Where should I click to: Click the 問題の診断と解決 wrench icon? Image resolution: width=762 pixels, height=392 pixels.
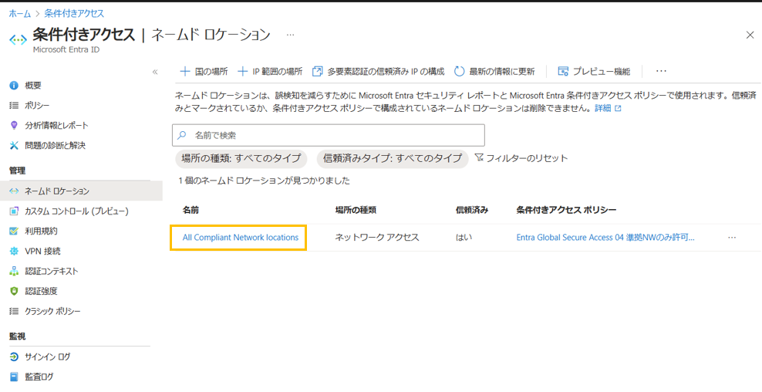[x=14, y=145]
